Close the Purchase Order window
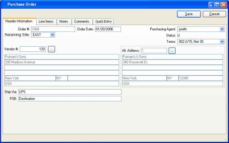Screen dimensions: 229x143 (224, 5)
